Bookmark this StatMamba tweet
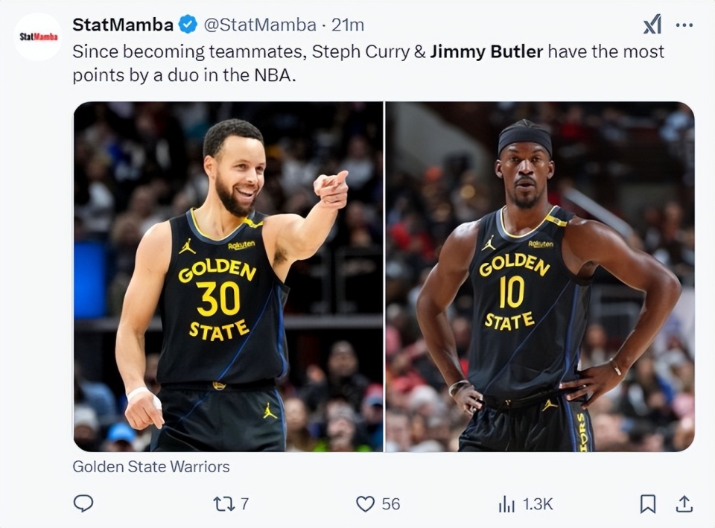The image size is (715, 528). tap(648, 503)
